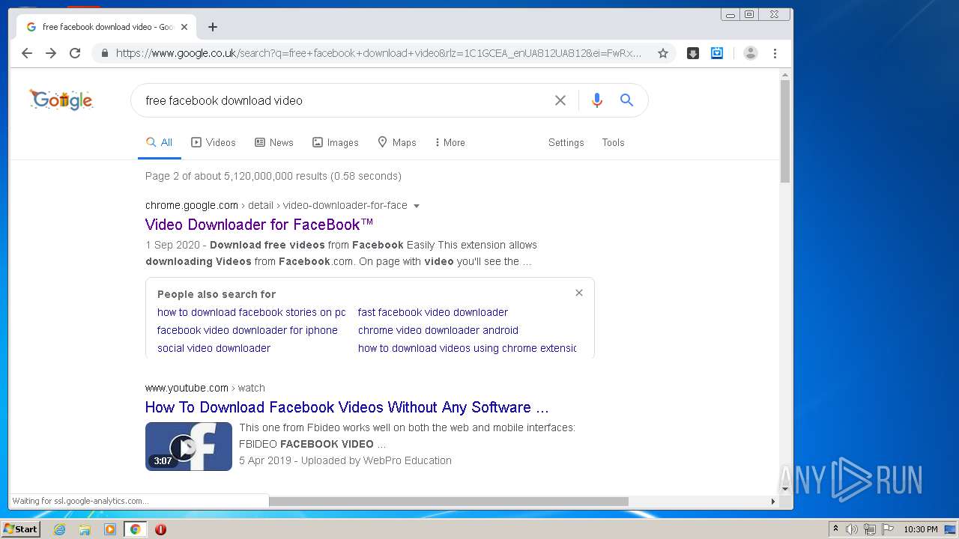The height and width of the screenshot is (539, 959).
Task: Switch to the Images tab
Action: click(x=336, y=142)
